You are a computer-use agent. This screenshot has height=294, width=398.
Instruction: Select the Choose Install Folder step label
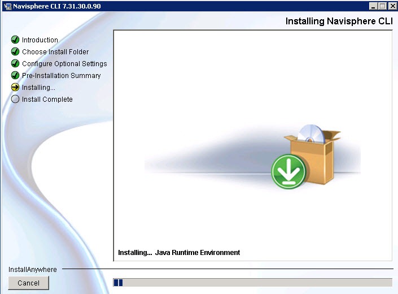click(55, 52)
